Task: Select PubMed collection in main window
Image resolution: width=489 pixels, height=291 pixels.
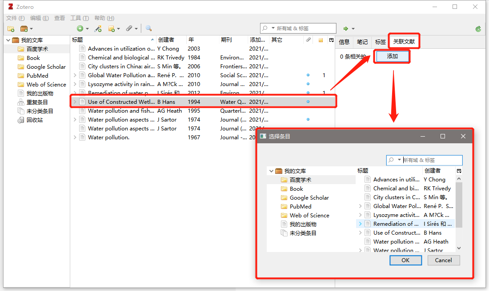Action: pyautogui.click(x=37, y=75)
